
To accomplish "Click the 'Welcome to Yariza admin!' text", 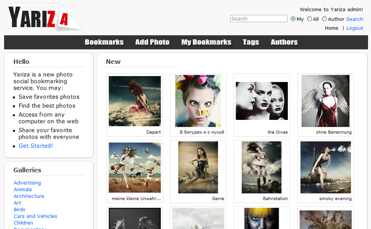I will click(x=331, y=10).
